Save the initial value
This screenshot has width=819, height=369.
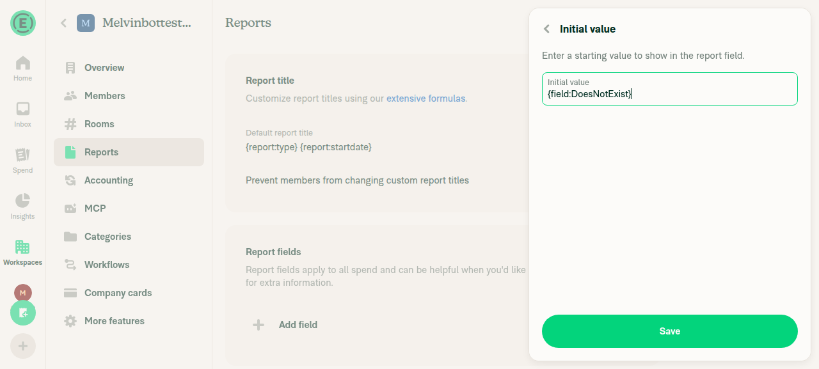pyautogui.click(x=670, y=331)
